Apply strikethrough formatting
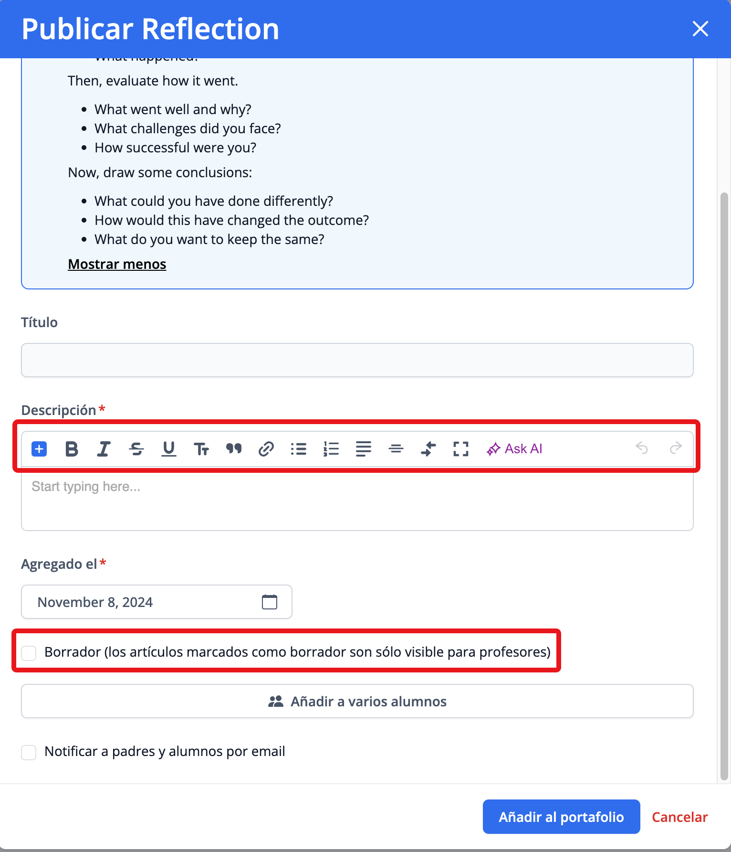This screenshot has width=731, height=852. 136,449
